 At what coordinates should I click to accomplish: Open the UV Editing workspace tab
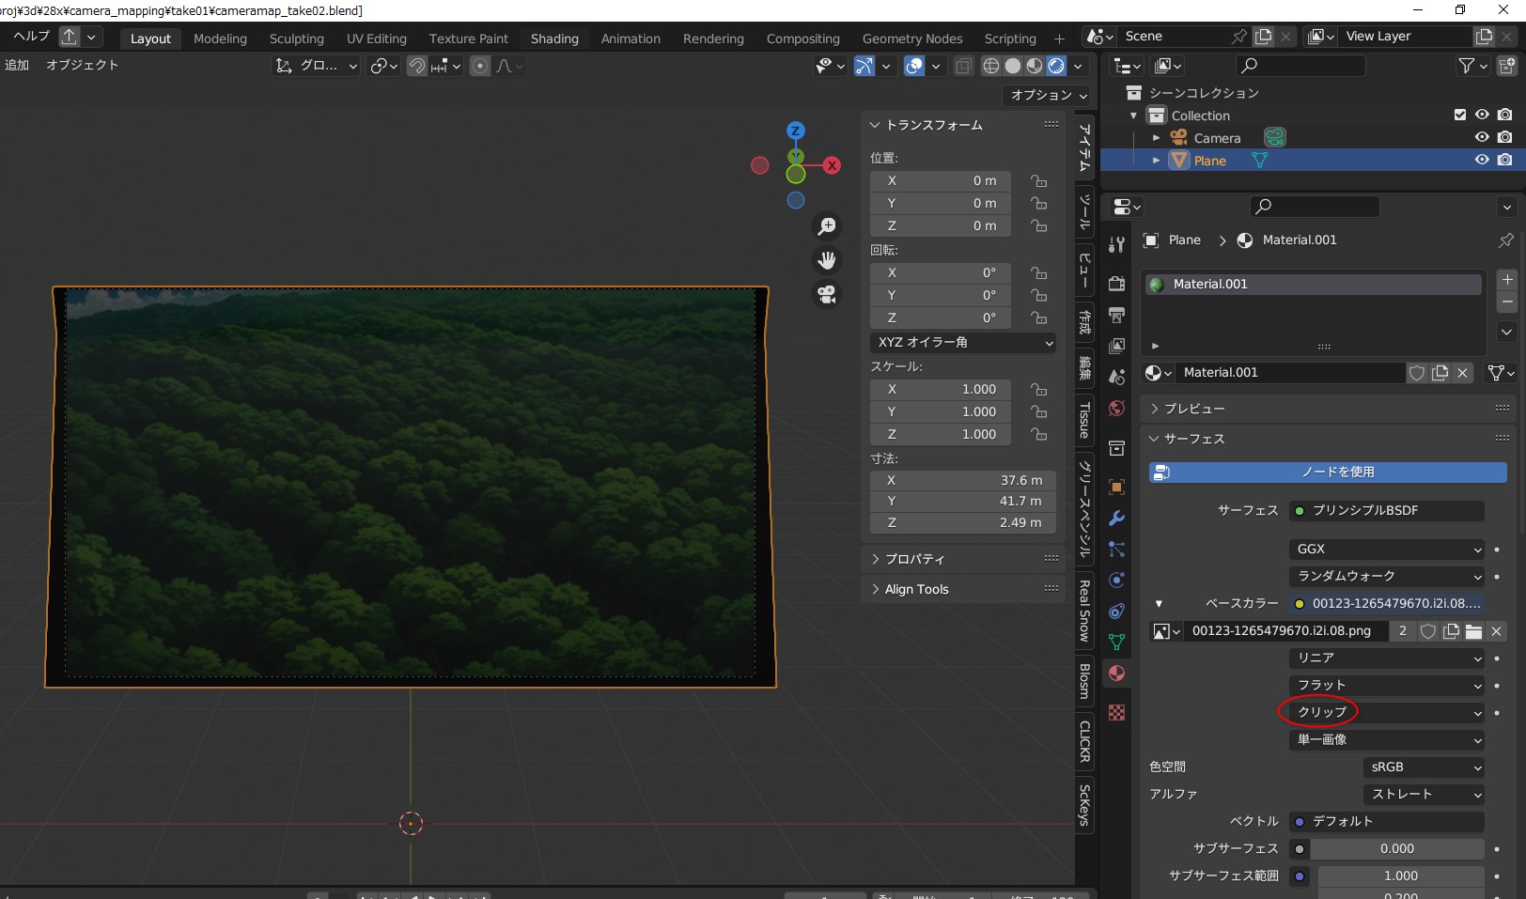376,39
